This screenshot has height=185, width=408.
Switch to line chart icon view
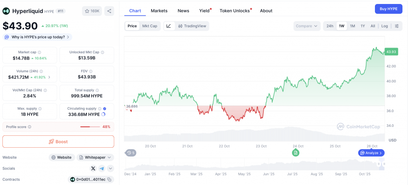[169, 26]
